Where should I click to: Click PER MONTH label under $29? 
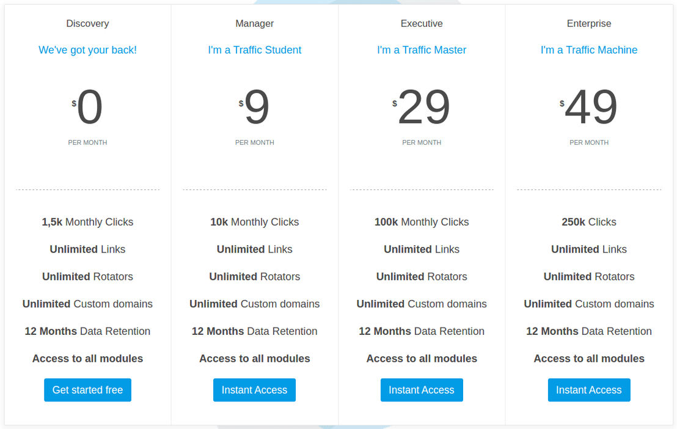point(422,142)
